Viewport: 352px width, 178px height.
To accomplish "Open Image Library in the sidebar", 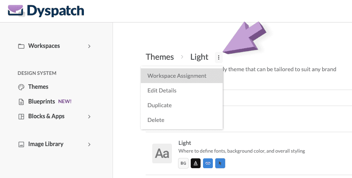I will 46,144.
